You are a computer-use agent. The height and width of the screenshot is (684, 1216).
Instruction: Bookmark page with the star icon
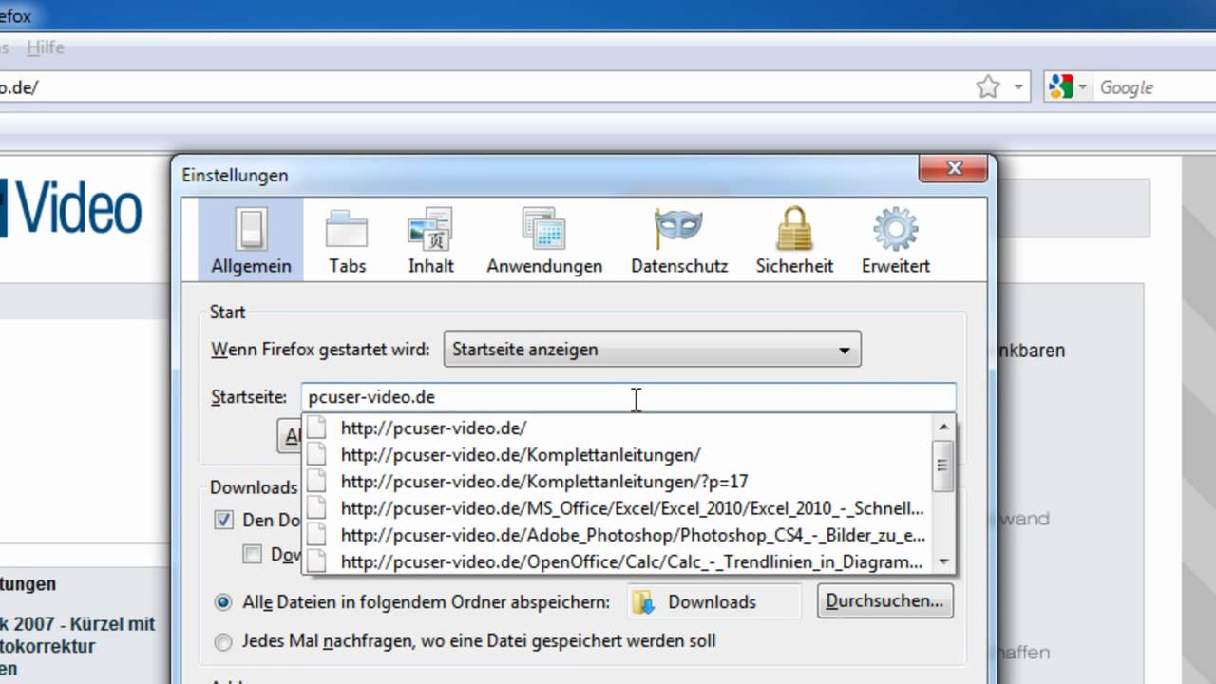pos(988,87)
